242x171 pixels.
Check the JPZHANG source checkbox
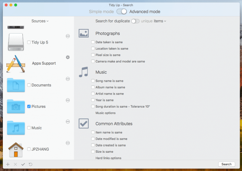(x=29, y=149)
